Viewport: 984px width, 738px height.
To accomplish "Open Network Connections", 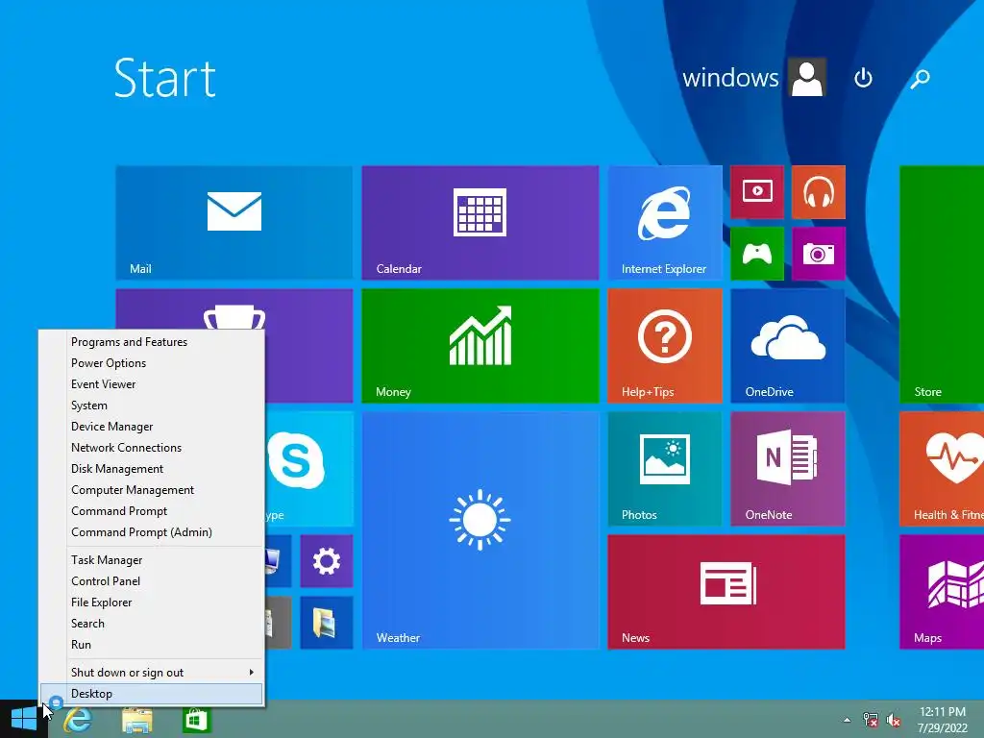I will pos(152,448).
